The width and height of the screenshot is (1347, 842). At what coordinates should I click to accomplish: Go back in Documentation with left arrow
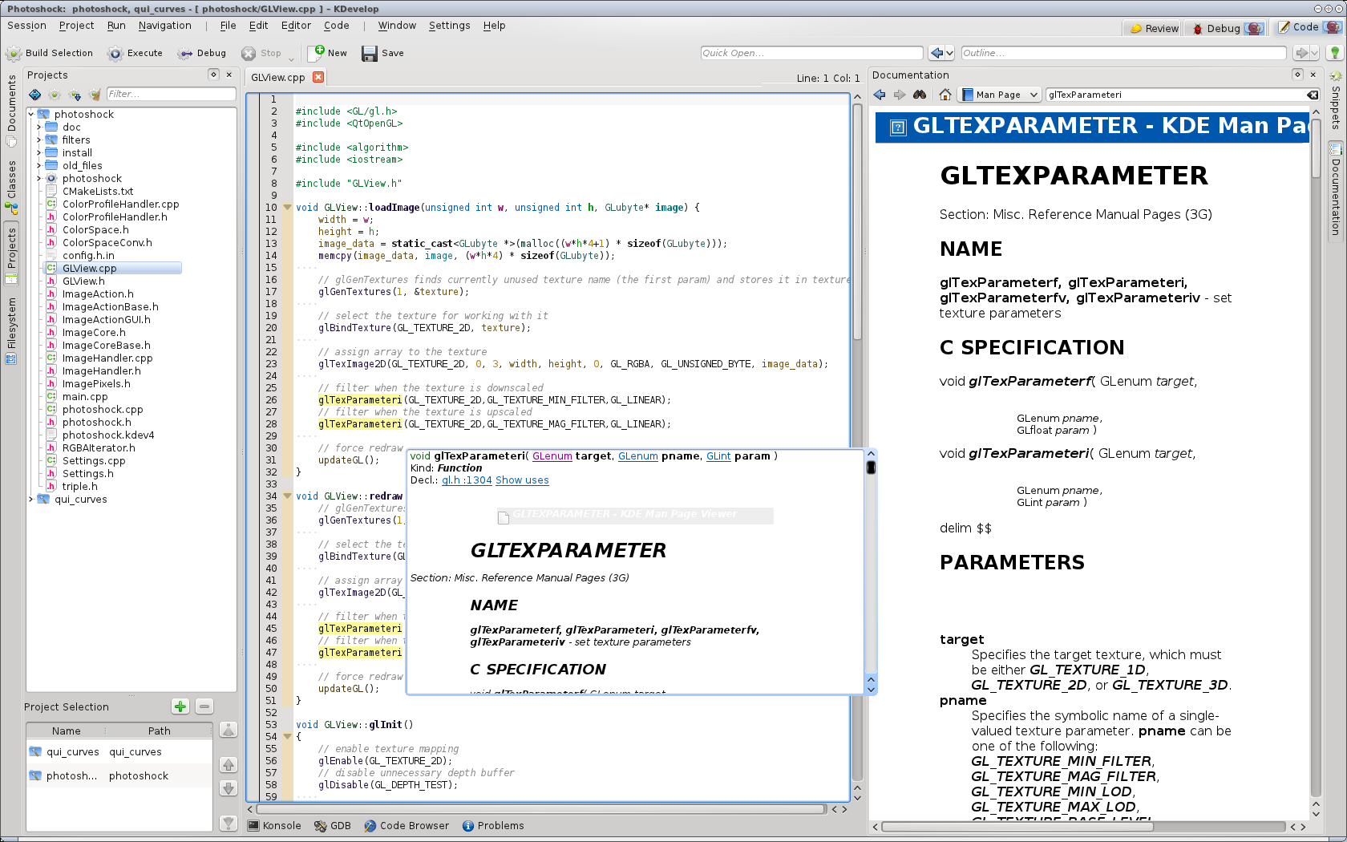point(880,95)
